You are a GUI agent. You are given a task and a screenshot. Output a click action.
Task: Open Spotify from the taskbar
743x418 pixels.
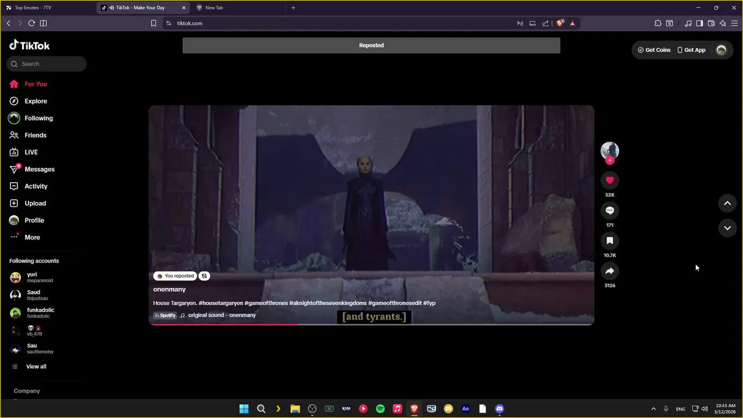(x=380, y=409)
